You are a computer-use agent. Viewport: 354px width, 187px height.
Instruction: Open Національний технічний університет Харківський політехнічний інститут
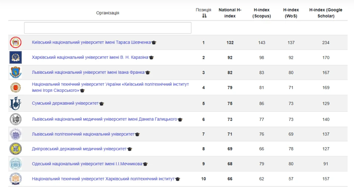(103, 179)
